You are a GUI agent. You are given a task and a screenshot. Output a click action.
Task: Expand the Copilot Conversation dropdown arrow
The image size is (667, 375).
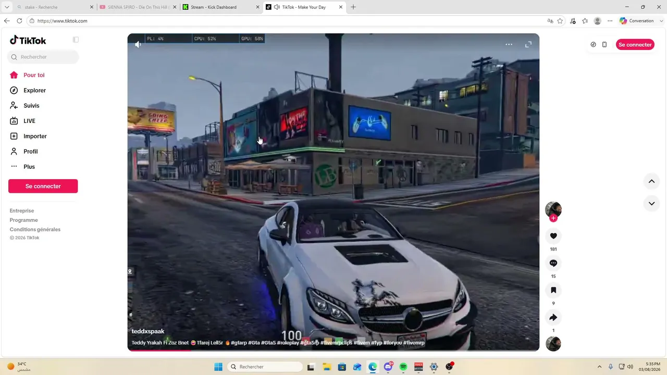pos(661,21)
